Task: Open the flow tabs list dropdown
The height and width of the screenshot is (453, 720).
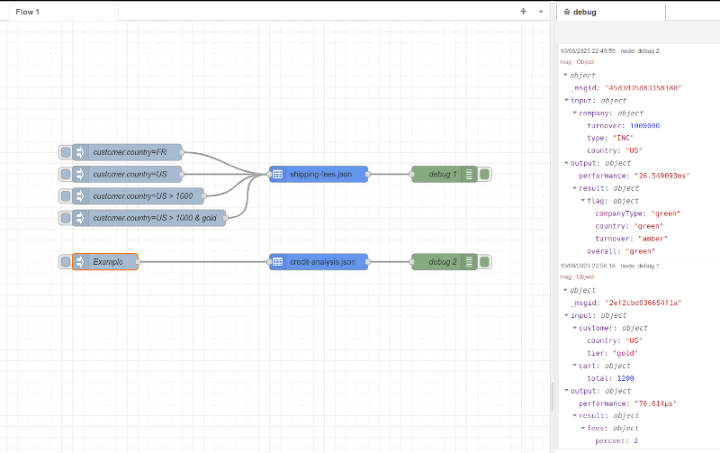Action: point(541,12)
